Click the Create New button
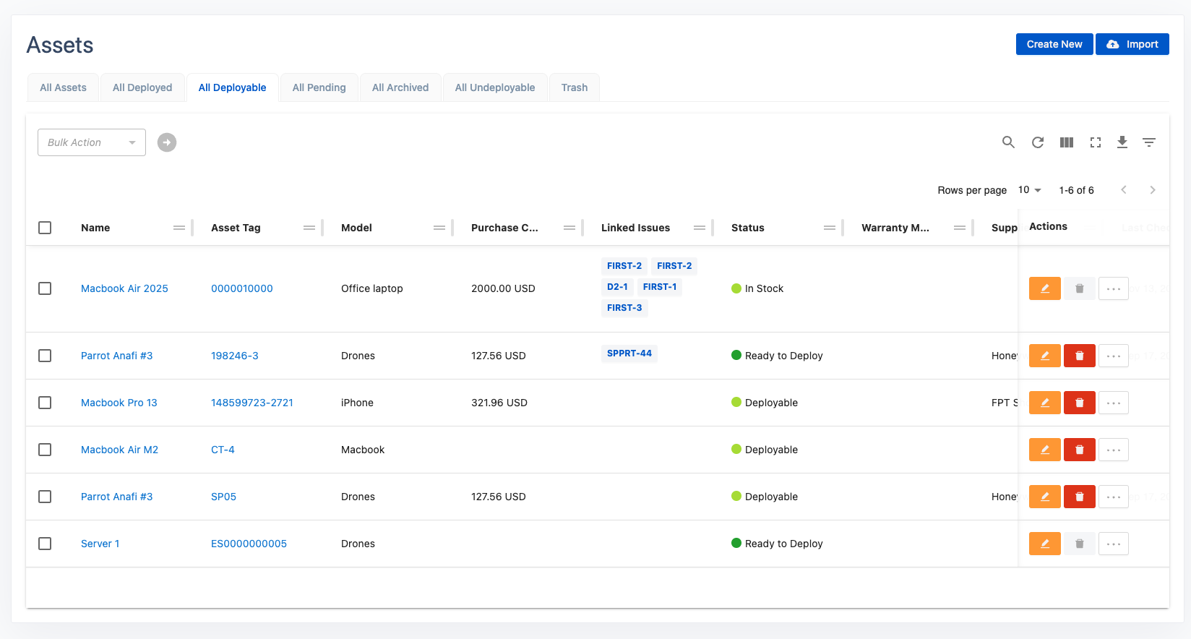This screenshot has height=639, width=1191. 1054,44
